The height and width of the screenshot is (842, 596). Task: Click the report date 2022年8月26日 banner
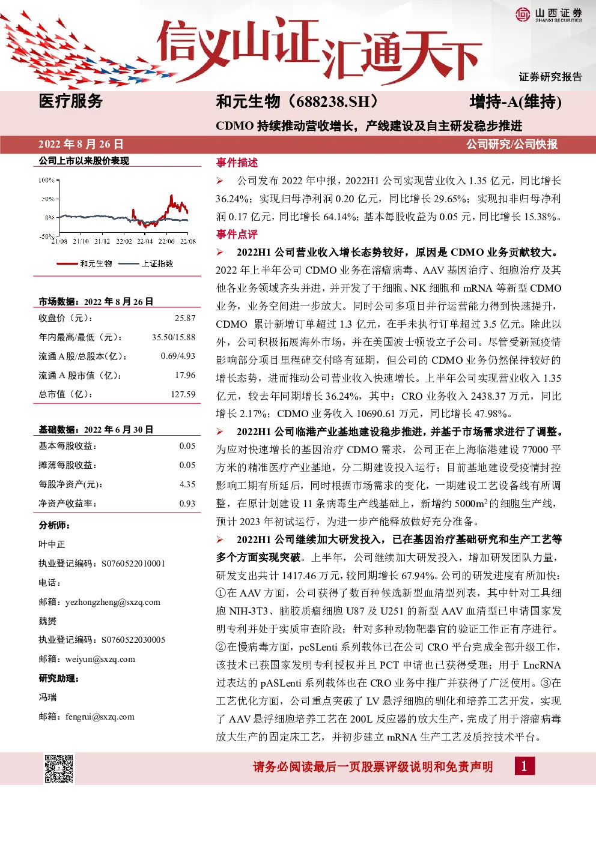point(81,144)
